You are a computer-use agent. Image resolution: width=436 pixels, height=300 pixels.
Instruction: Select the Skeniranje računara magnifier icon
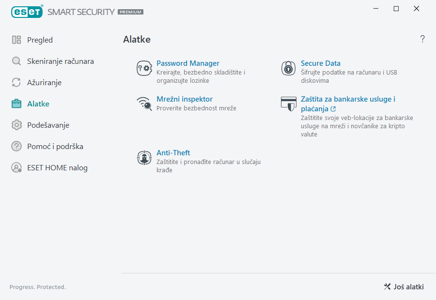coord(16,61)
